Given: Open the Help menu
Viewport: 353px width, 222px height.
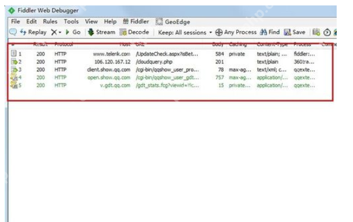Looking at the screenshot, I should coord(110,22).
